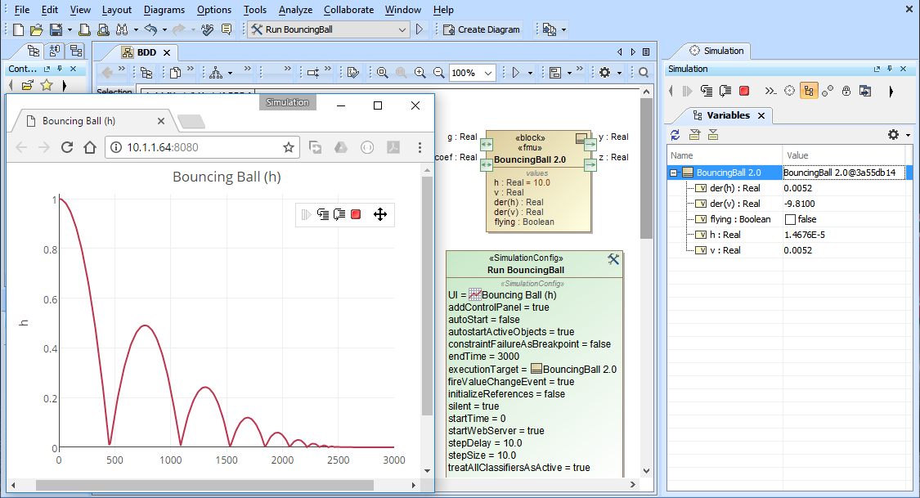
Task: Switch to the BDD diagram tab
Action: (140, 52)
